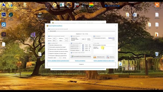Click the load from txt button
The width and height of the screenshot is (163, 92).
[99, 57]
